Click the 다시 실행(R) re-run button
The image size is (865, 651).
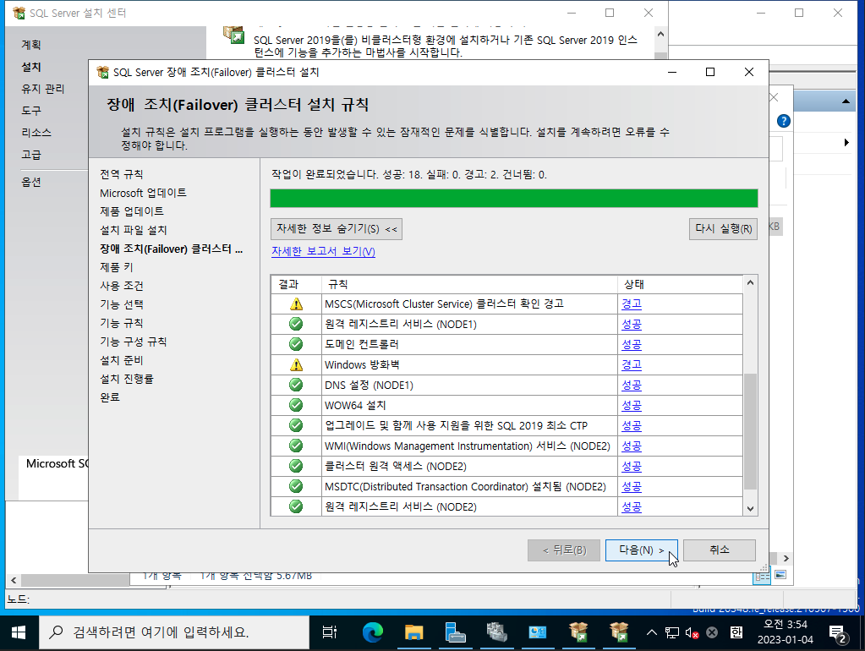[723, 229]
